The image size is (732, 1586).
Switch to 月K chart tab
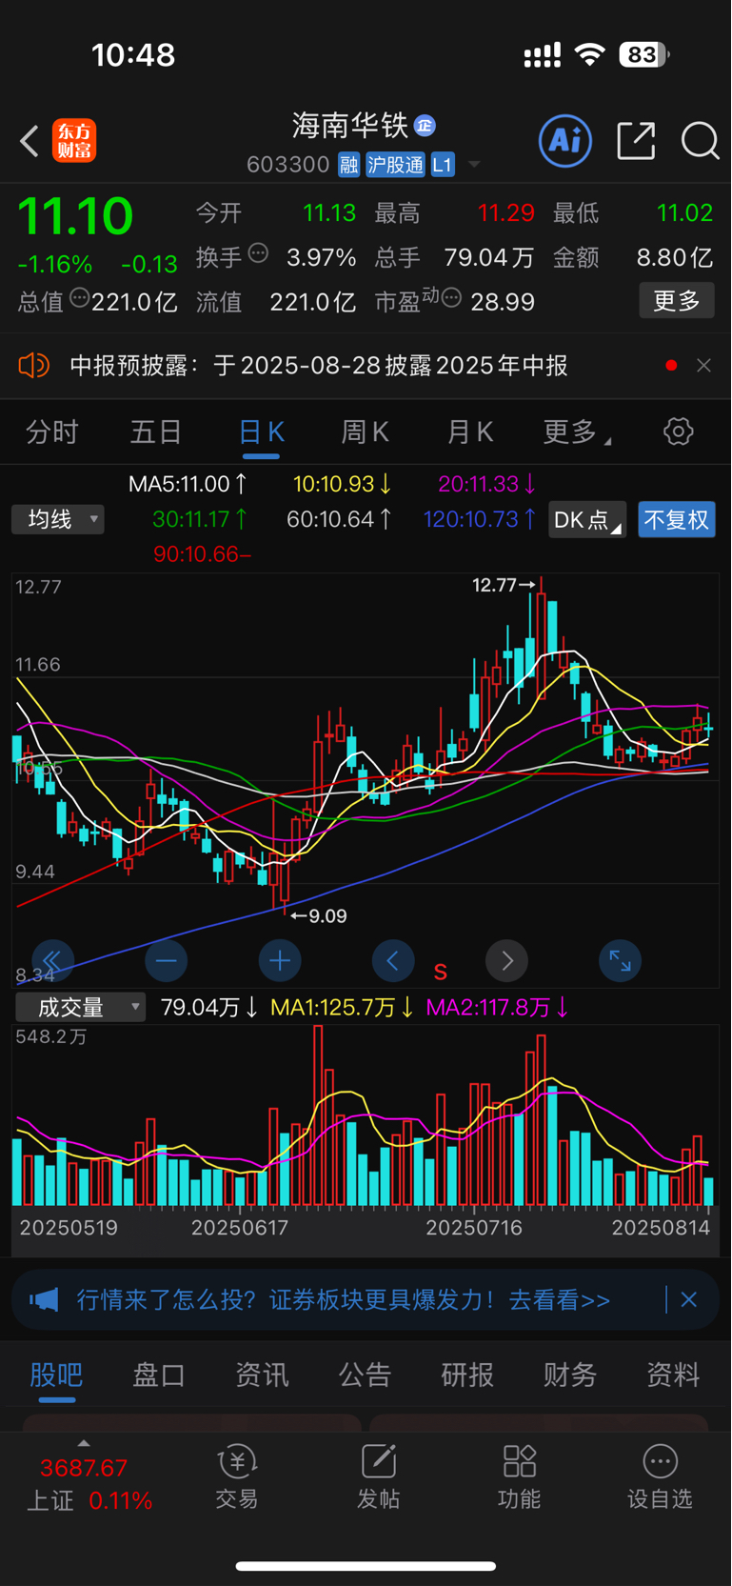pos(469,432)
